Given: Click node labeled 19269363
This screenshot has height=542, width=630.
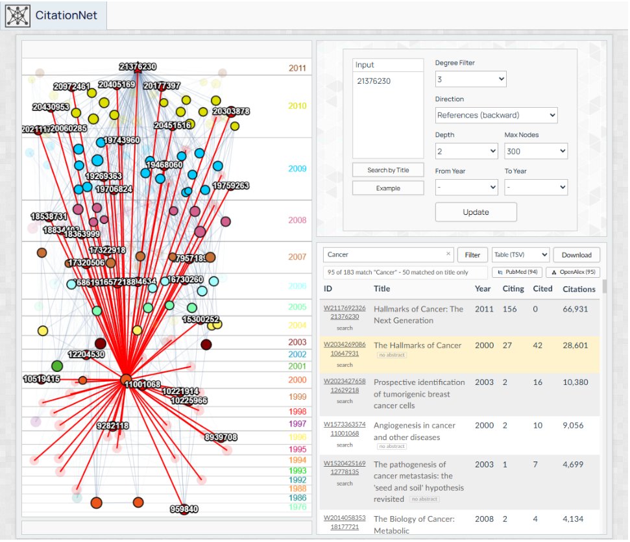Looking at the screenshot, I should [104, 176].
